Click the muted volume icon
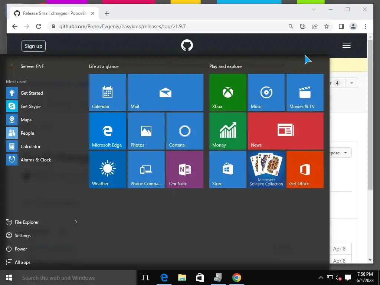 tap(338, 278)
